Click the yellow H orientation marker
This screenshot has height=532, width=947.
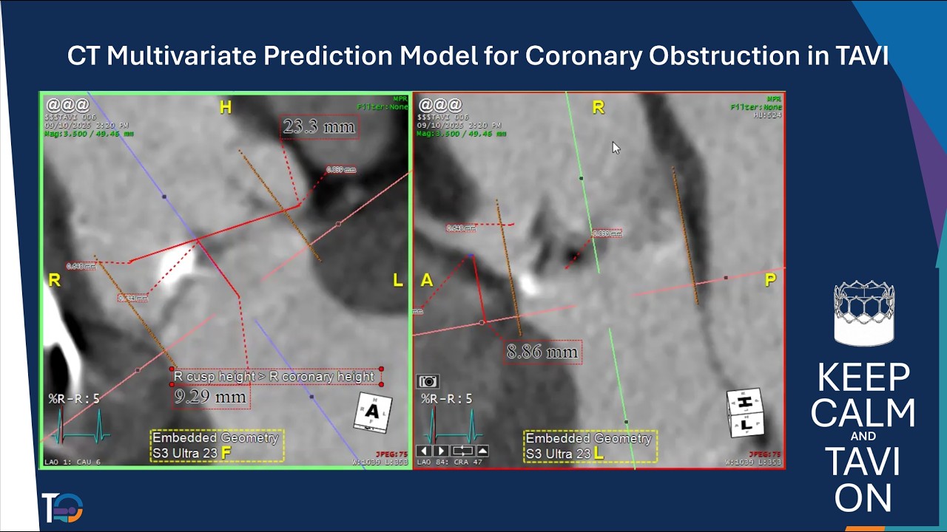(226, 108)
